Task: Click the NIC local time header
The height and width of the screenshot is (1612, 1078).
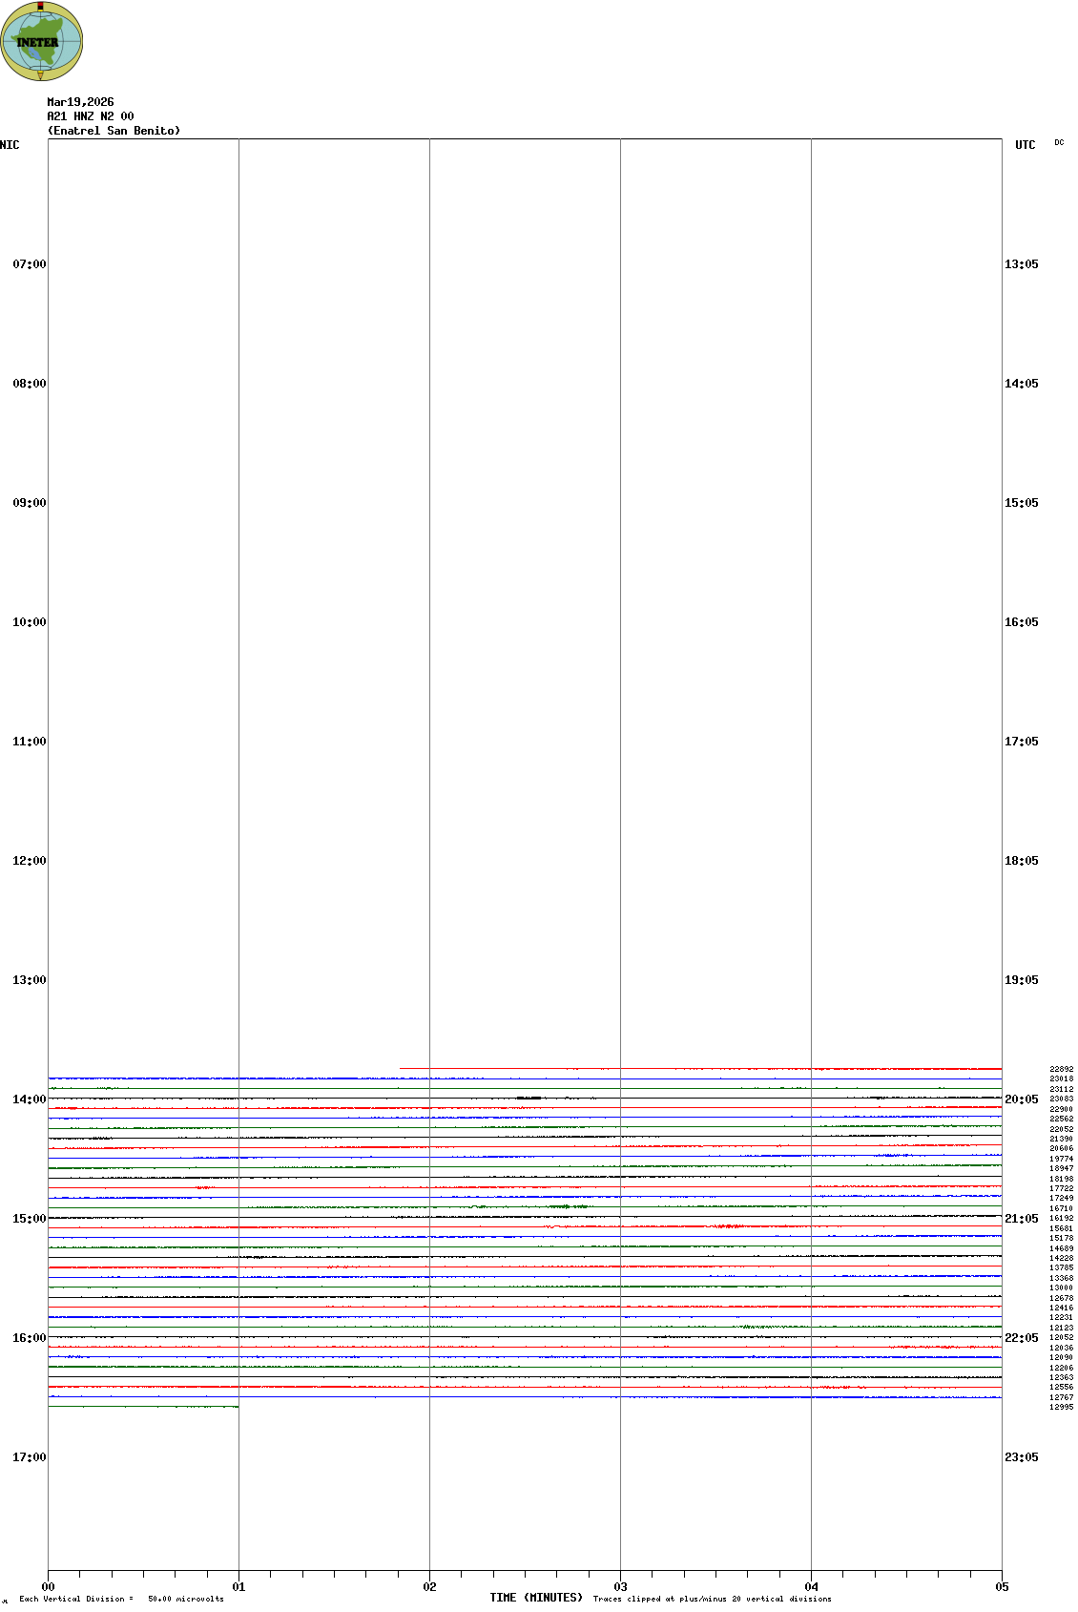Action: point(10,145)
